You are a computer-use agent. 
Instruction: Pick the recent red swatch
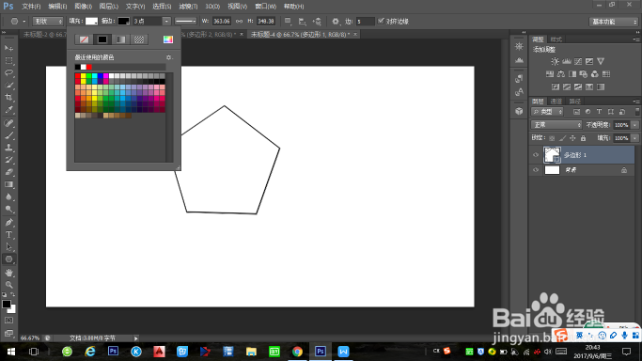tap(89, 67)
